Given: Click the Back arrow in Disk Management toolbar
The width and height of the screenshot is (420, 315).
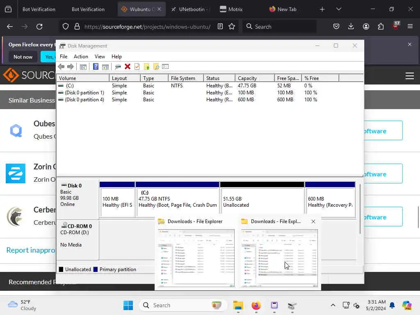Looking at the screenshot, I should tap(61, 67).
